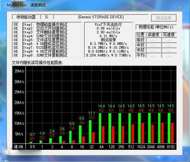Screen dimensions: 190x162
Task: Click the 速/块 axis label
Action: pyautogui.click(x=19, y=147)
